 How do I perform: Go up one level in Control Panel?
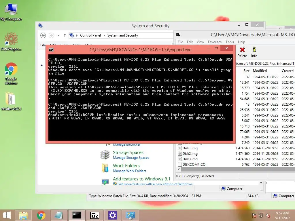(65, 35)
